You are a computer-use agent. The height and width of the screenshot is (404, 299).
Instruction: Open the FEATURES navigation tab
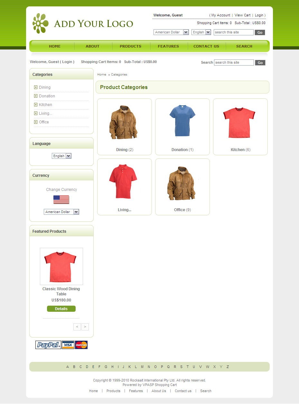(168, 46)
